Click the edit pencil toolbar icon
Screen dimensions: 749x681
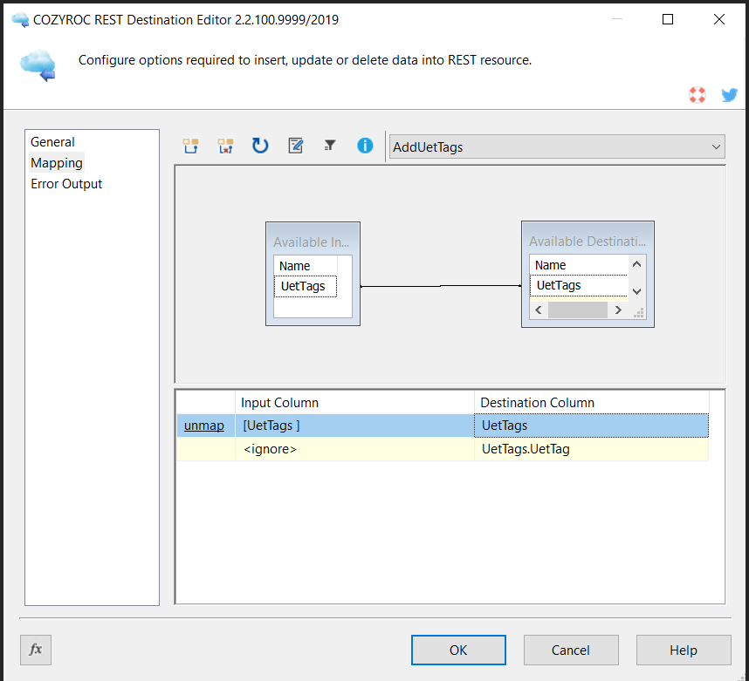(x=296, y=146)
